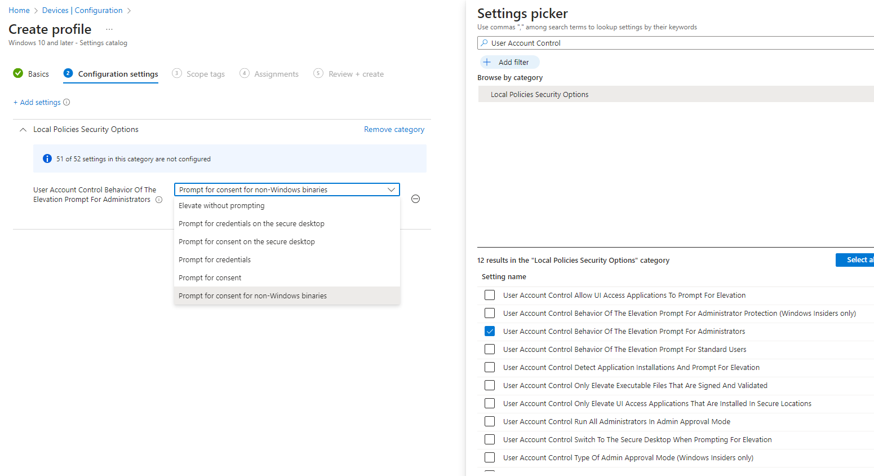
Task: Check Run All Administrators In Admin Approval Mode
Action: pos(489,421)
